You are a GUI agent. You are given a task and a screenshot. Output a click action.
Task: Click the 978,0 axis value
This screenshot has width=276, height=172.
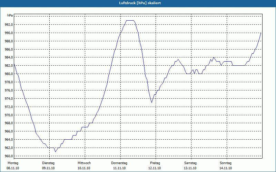click(9, 82)
